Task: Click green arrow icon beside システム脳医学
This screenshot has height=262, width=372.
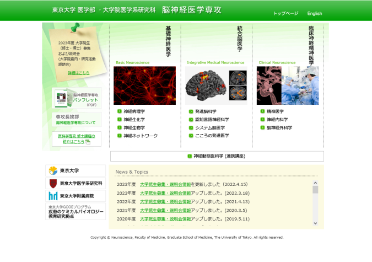Action: [191, 127]
